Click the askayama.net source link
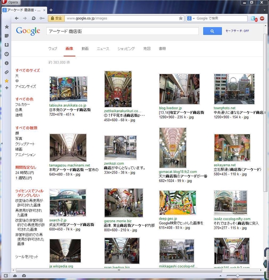 click(225, 165)
